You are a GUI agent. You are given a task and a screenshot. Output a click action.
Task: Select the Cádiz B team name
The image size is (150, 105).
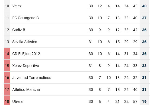19,30
